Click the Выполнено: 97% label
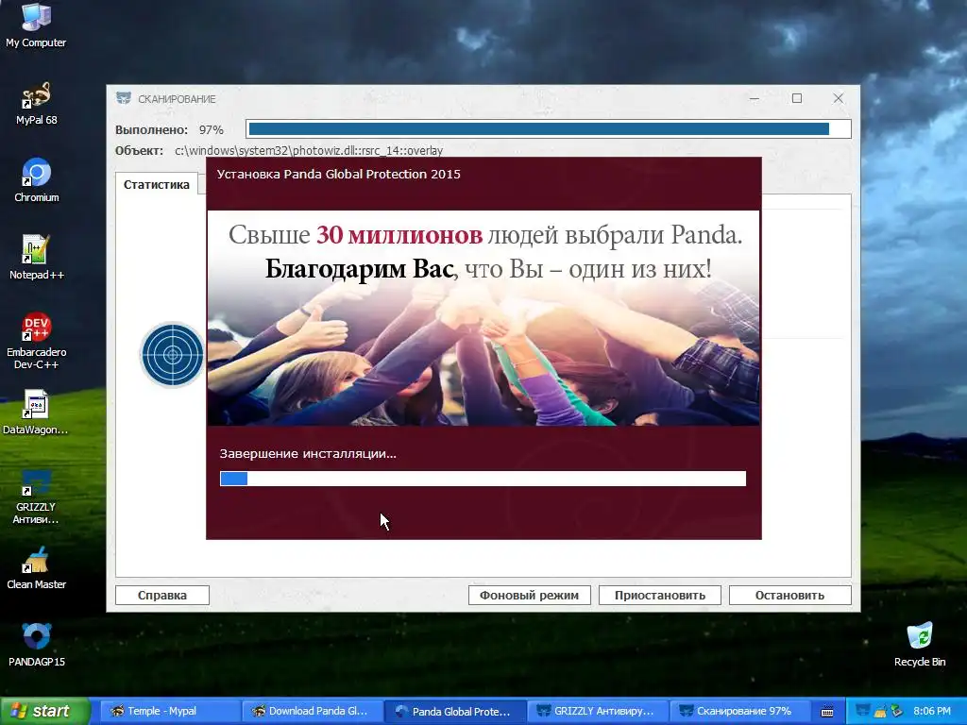967x725 pixels. [x=169, y=129]
